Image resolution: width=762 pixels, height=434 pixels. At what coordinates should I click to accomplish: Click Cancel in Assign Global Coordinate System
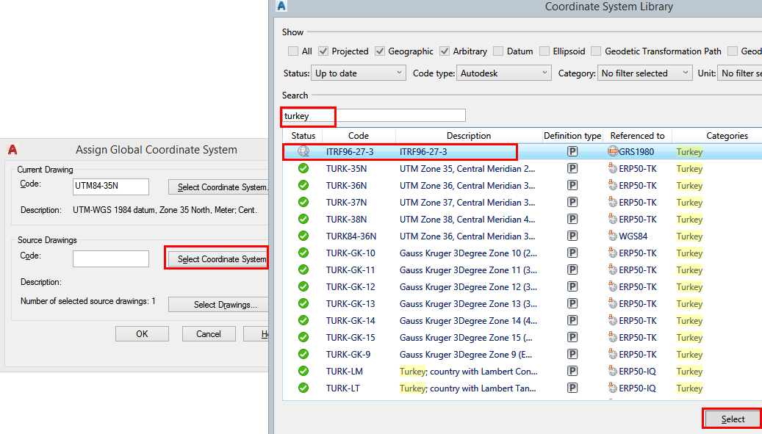(209, 334)
